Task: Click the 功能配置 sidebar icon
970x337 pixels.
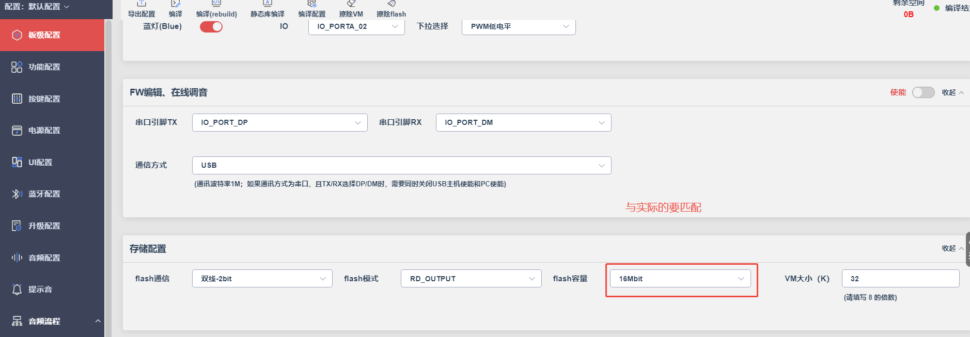Action: click(17, 67)
